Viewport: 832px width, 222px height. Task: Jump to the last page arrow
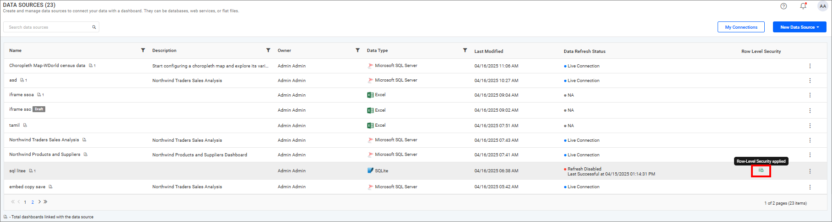click(45, 201)
